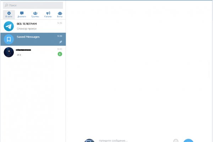Select the Группы tab
The image size is (213, 142).
(35, 15)
